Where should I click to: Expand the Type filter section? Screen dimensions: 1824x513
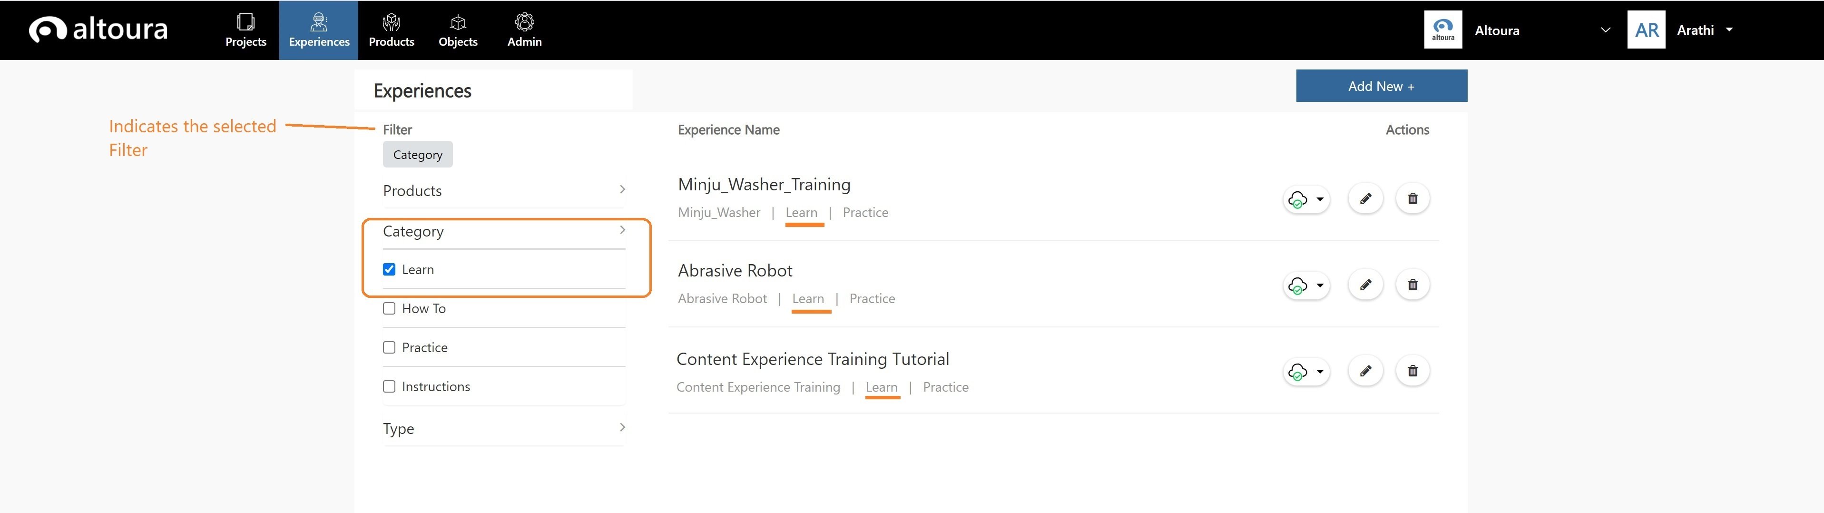(504, 428)
